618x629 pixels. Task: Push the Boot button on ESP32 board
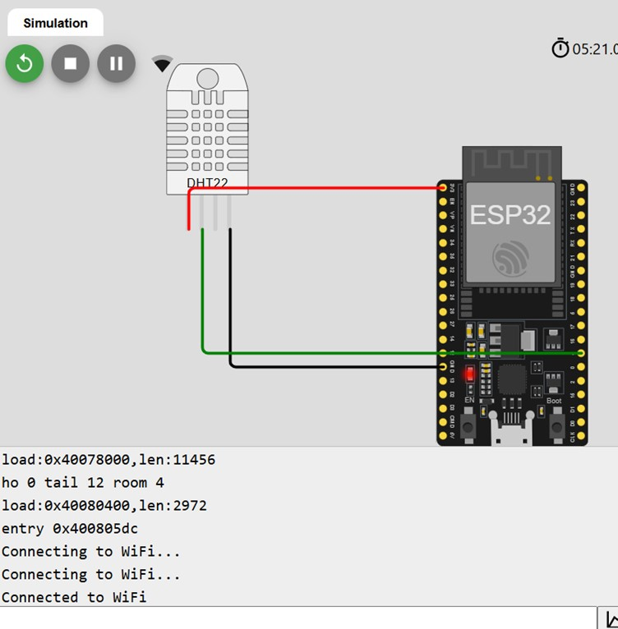[557, 425]
